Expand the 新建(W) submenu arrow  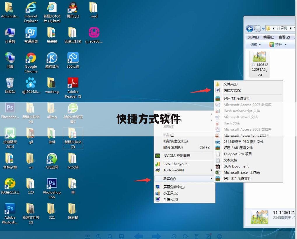click(x=212, y=178)
